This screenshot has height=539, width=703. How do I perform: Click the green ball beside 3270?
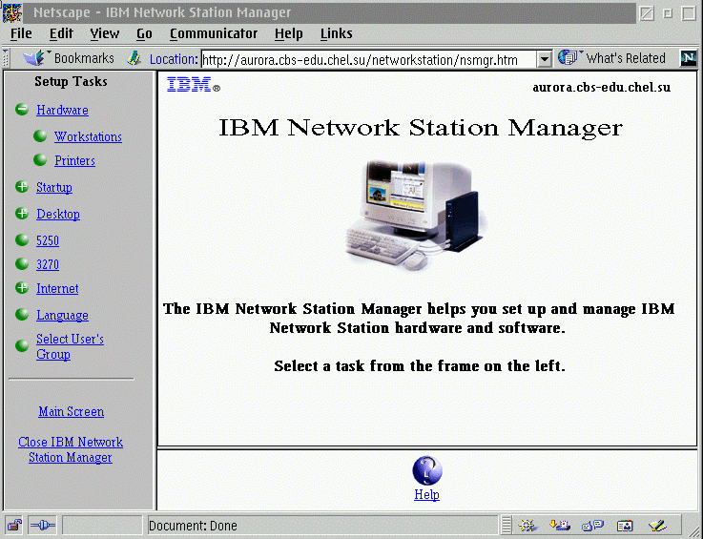[x=22, y=263]
